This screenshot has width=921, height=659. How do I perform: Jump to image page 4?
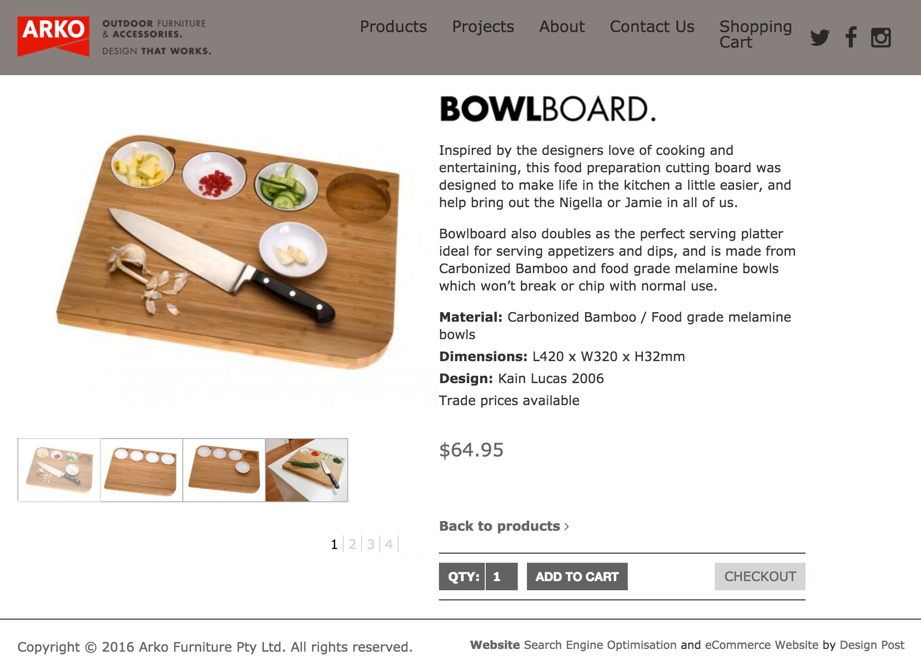(x=389, y=544)
